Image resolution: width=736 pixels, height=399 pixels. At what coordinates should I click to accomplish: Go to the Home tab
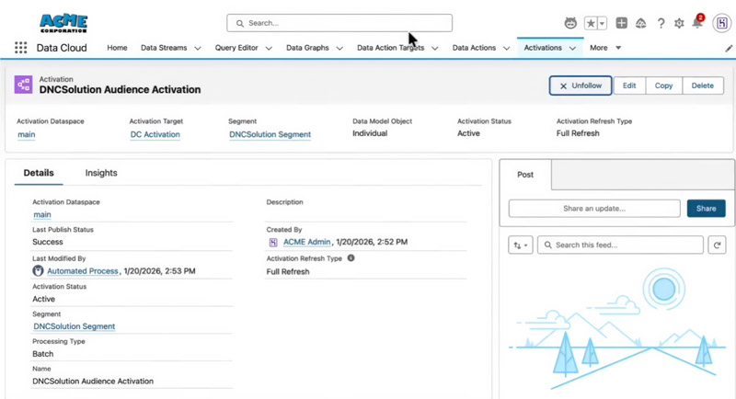[117, 48]
